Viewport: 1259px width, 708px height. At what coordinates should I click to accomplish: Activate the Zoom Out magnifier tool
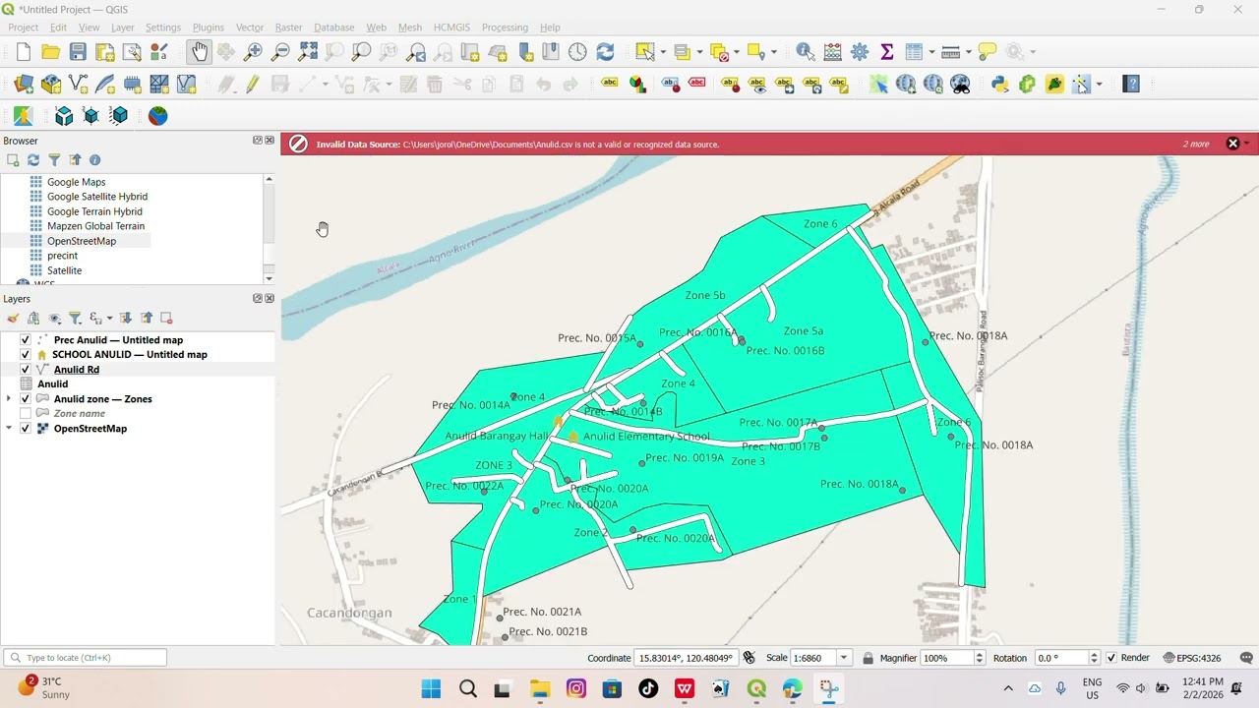280,52
